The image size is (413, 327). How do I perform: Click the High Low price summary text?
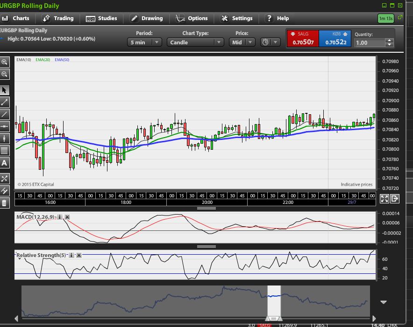[51, 39]
